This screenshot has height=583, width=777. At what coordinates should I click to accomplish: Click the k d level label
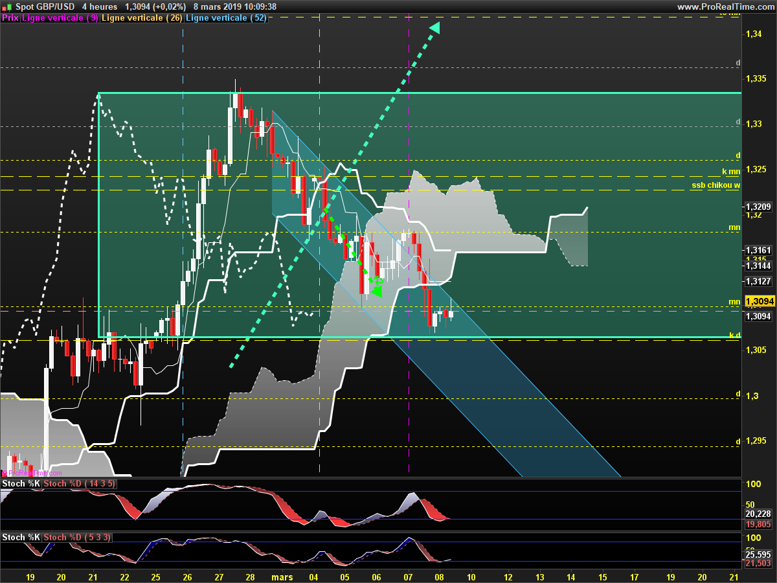(x=734, y=335)
